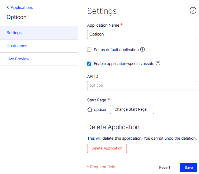This screenshot has height=174, width=199.
Task: Click the back chevron next to Applications
Action: [x=8, y=7]
